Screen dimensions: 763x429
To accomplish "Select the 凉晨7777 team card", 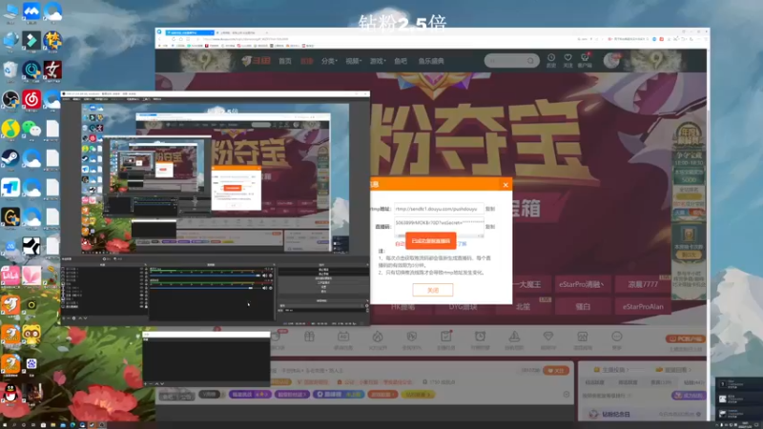I will coord(643,284).
